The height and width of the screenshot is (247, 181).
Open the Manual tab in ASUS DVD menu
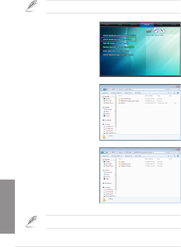(x=147, y=25)
